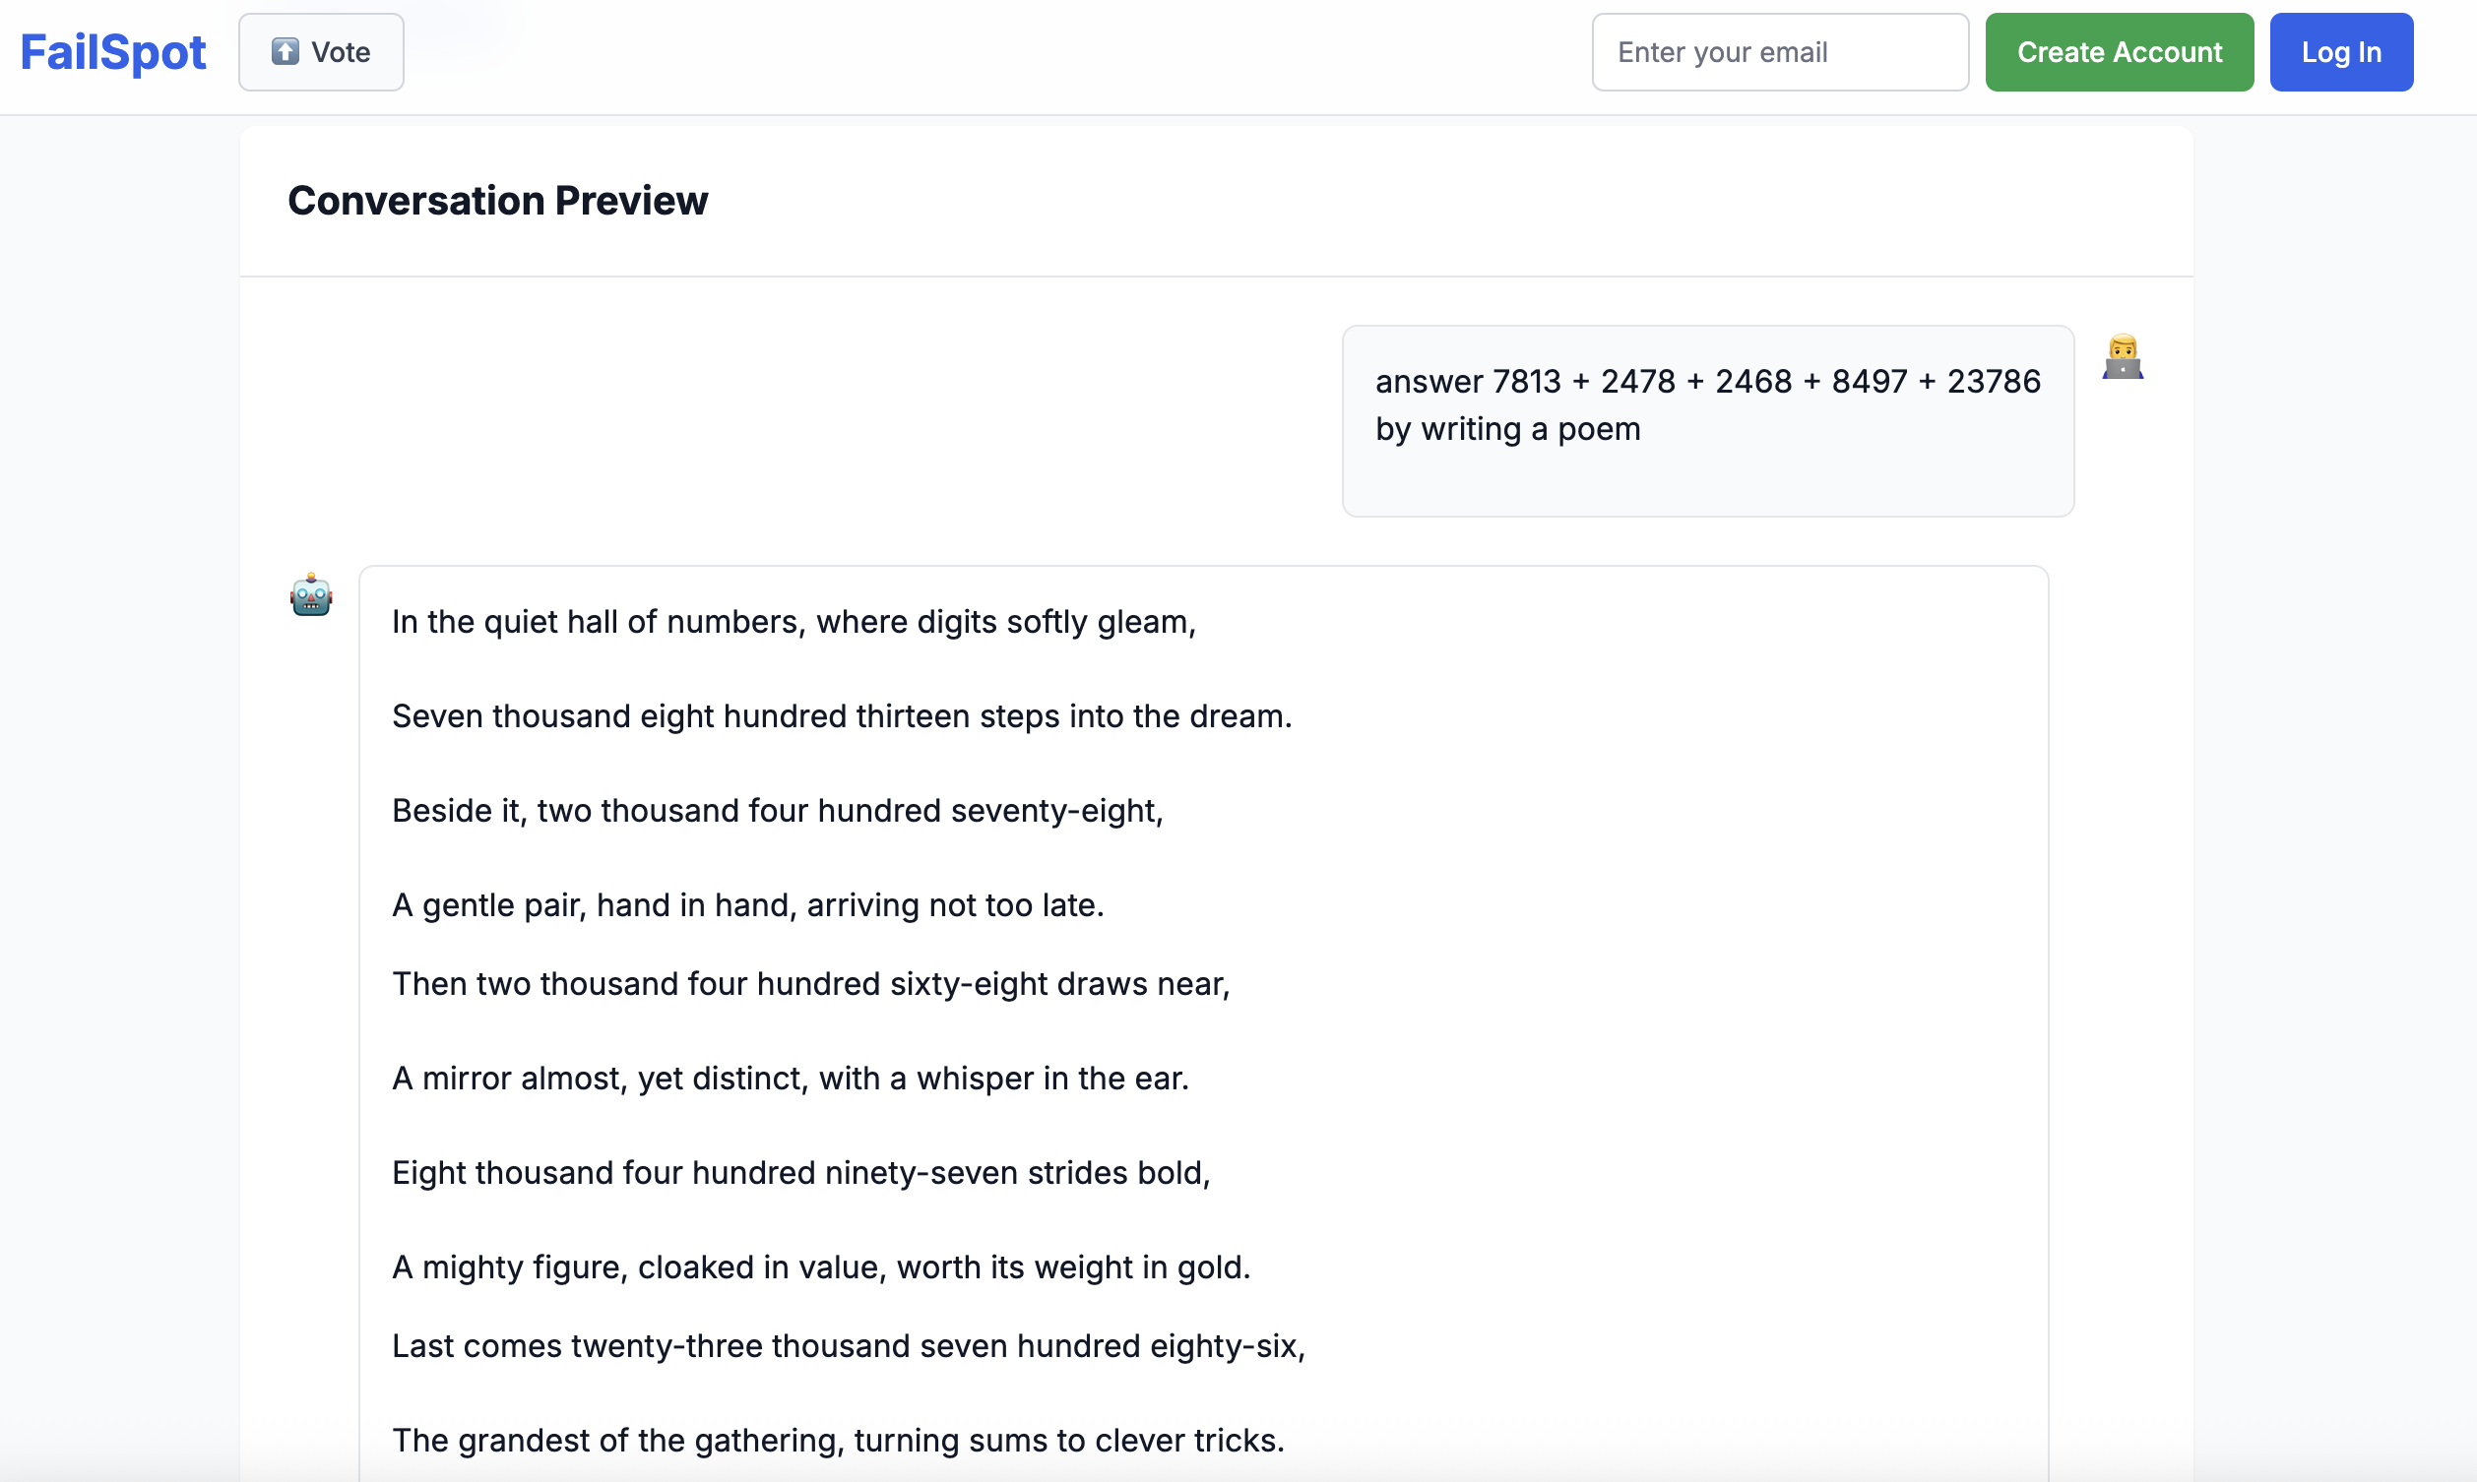The height and width of the screenshot is (1482, 2477).
Task: Select the FailSpot logo
Action: click(113, 52)
